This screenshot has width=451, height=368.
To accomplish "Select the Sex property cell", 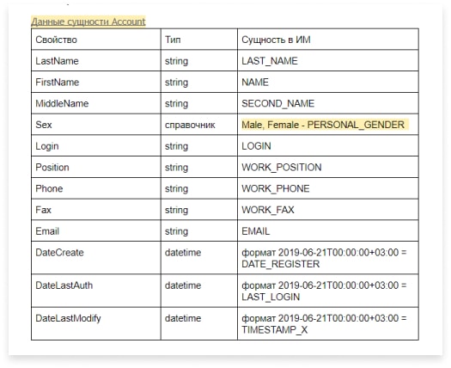I will (x=96, y=125).
